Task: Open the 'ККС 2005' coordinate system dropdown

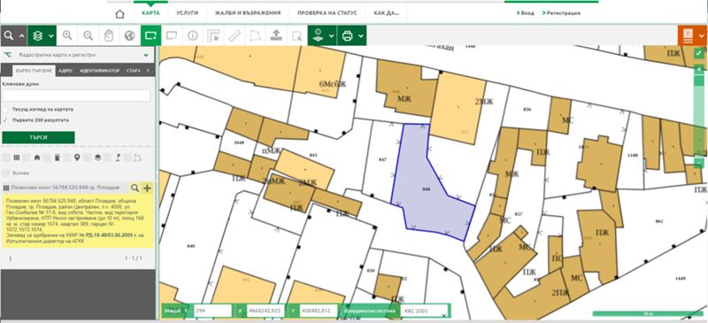Action: tap(425, 311)
